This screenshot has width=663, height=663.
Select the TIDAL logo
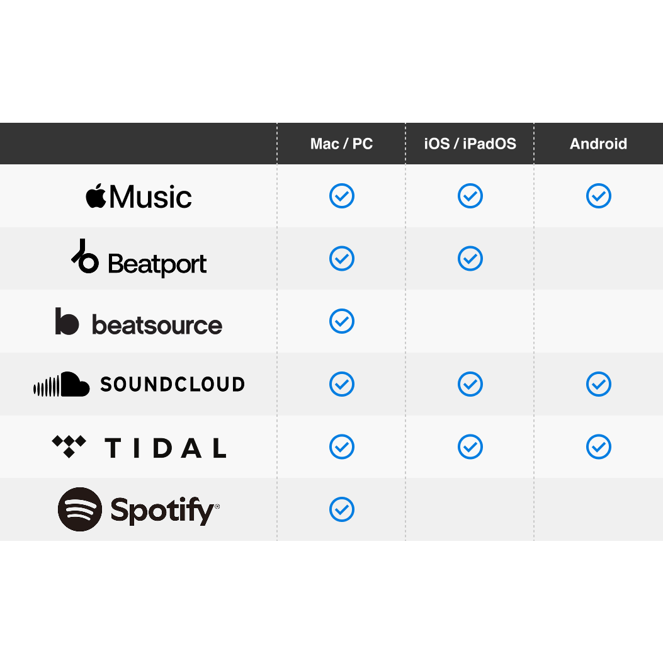tap(139, 447)
